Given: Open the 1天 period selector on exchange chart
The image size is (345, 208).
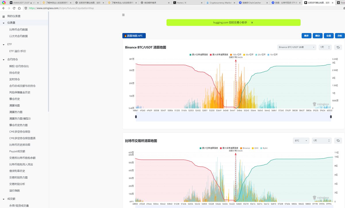Looking at the screenshot, I should point(321,141).
